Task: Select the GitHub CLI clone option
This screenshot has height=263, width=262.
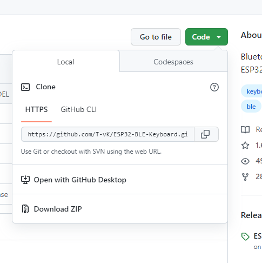Action: (x=79, y=109)
